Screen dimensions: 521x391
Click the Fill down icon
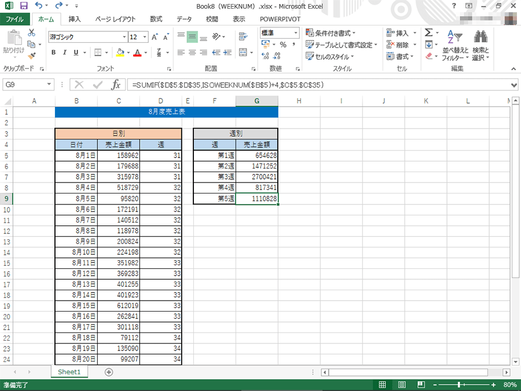(429, 44)
